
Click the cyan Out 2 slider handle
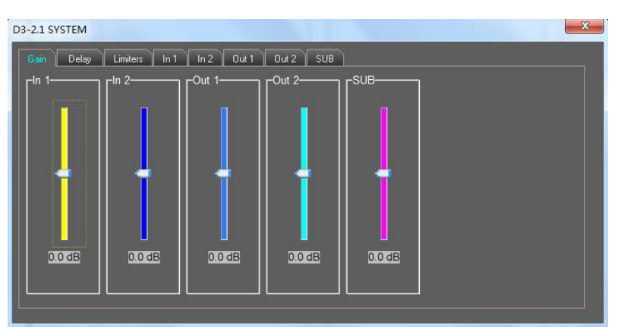tap(303, 174)
